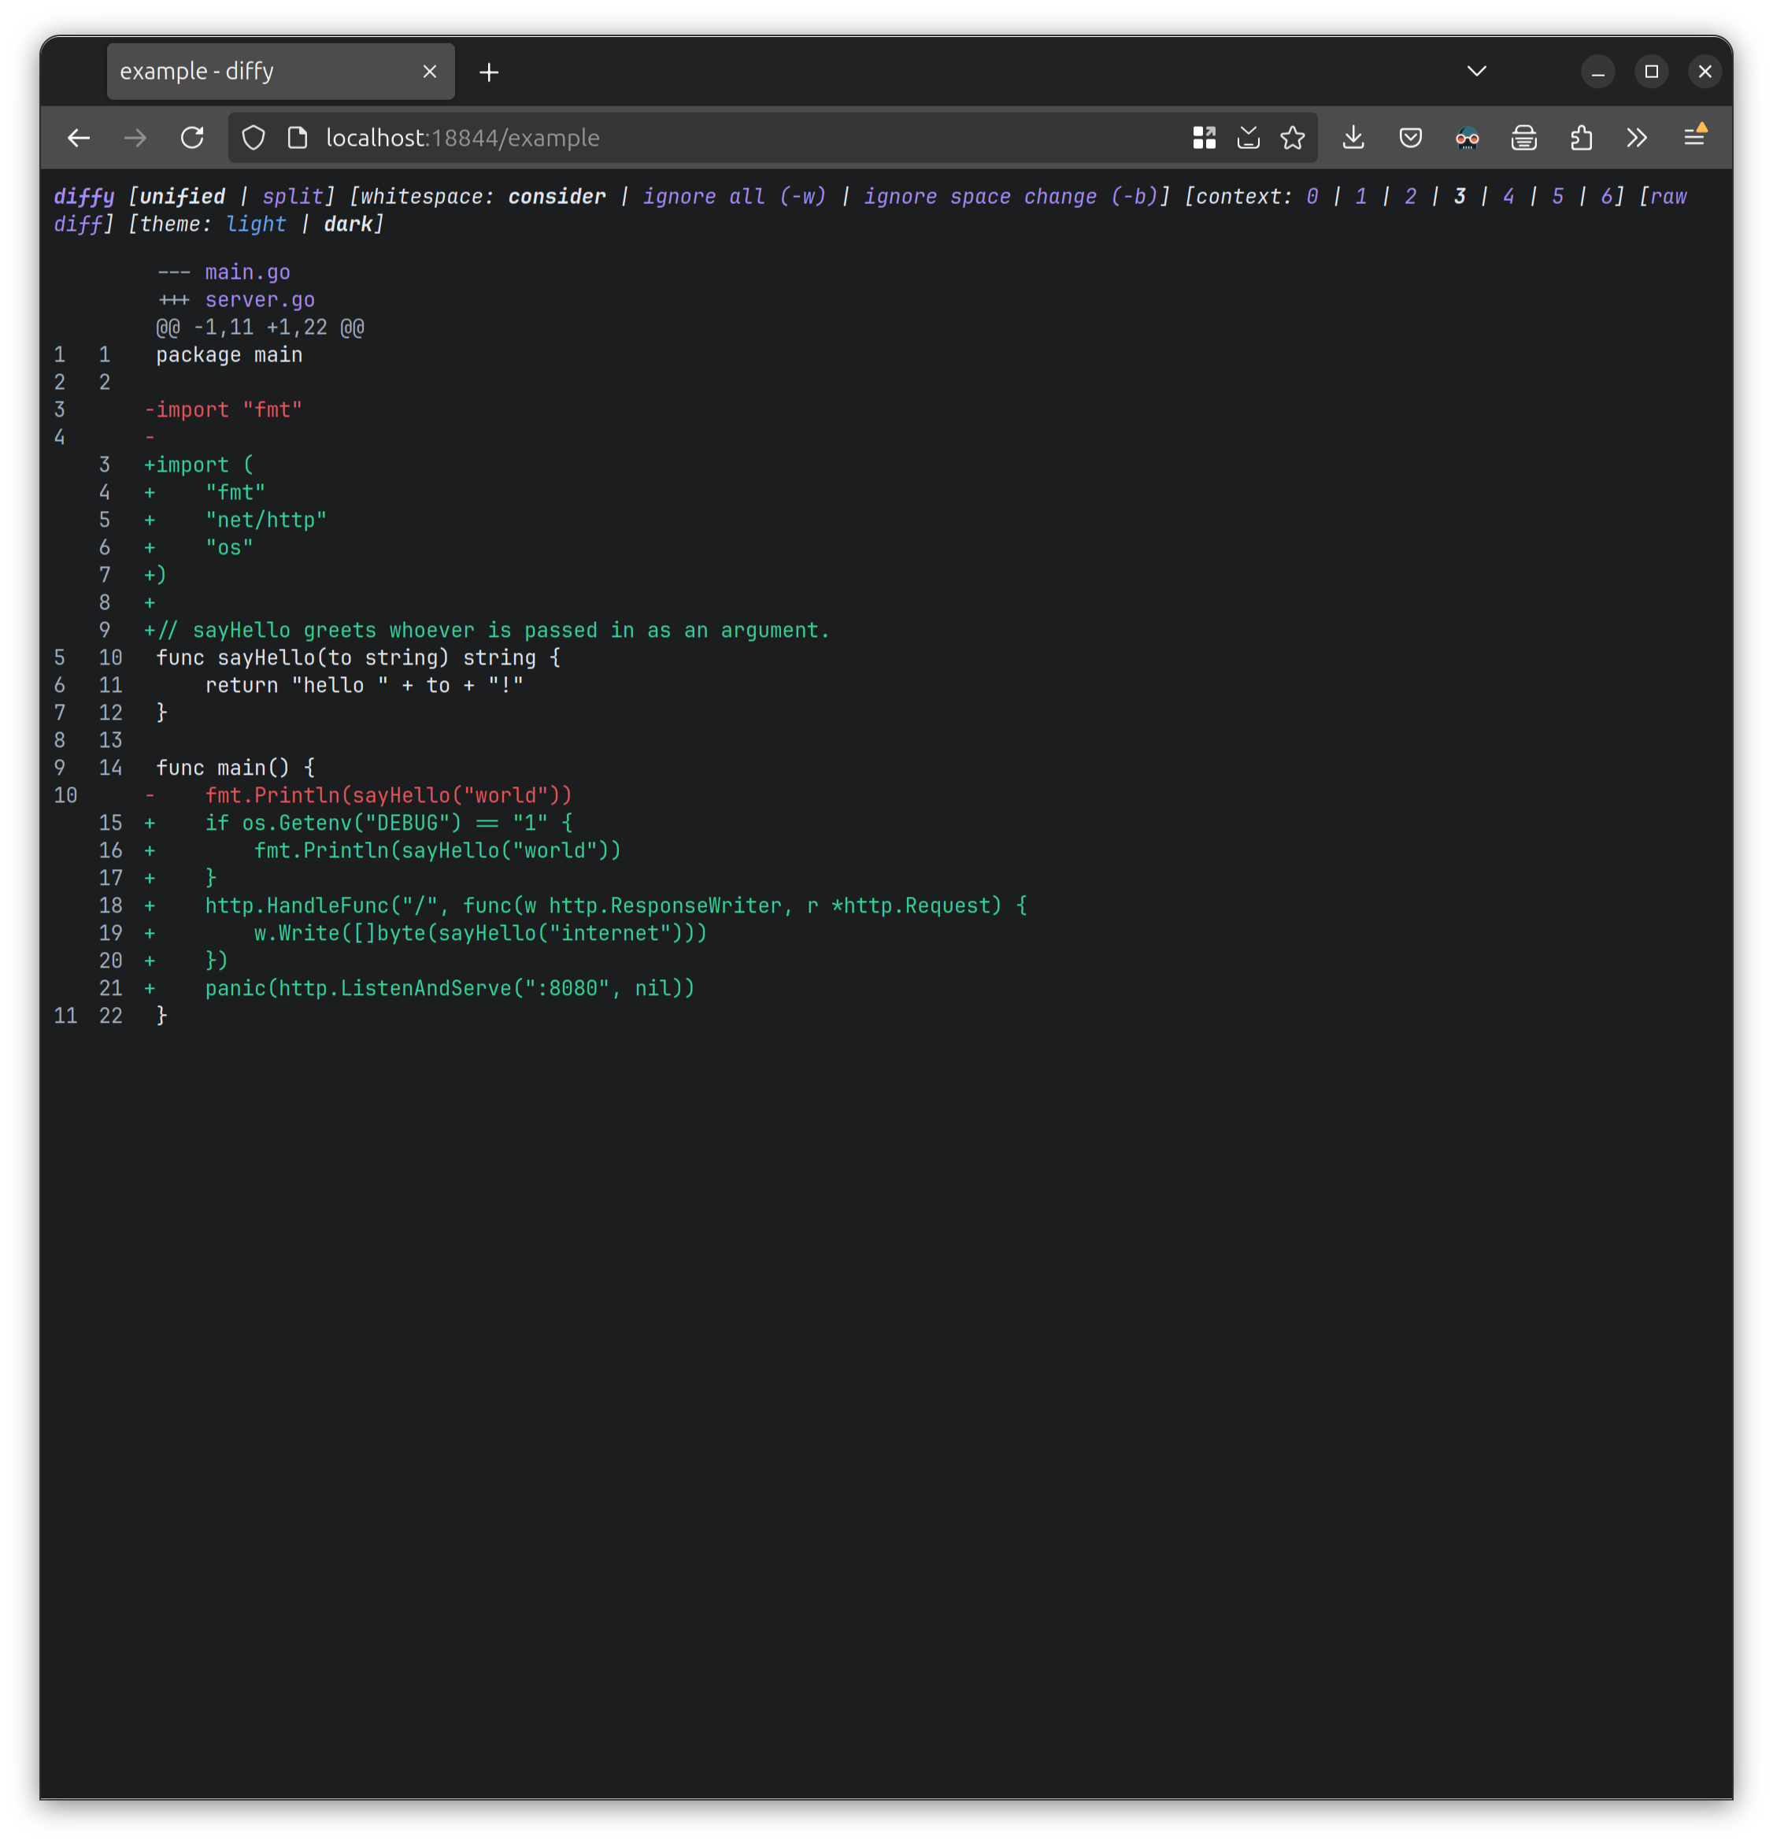The image size is (1773, 1844).
Task: Bookmark this page with the star
Action: click(x=1293, y=139)
